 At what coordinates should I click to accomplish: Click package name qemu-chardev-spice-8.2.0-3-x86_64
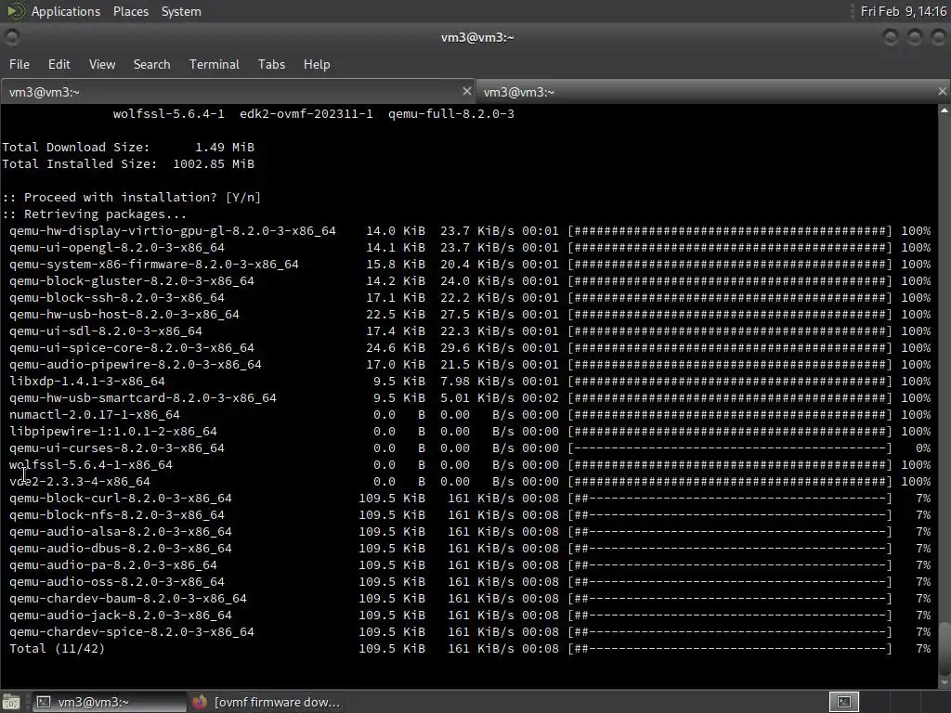[132, 631]
